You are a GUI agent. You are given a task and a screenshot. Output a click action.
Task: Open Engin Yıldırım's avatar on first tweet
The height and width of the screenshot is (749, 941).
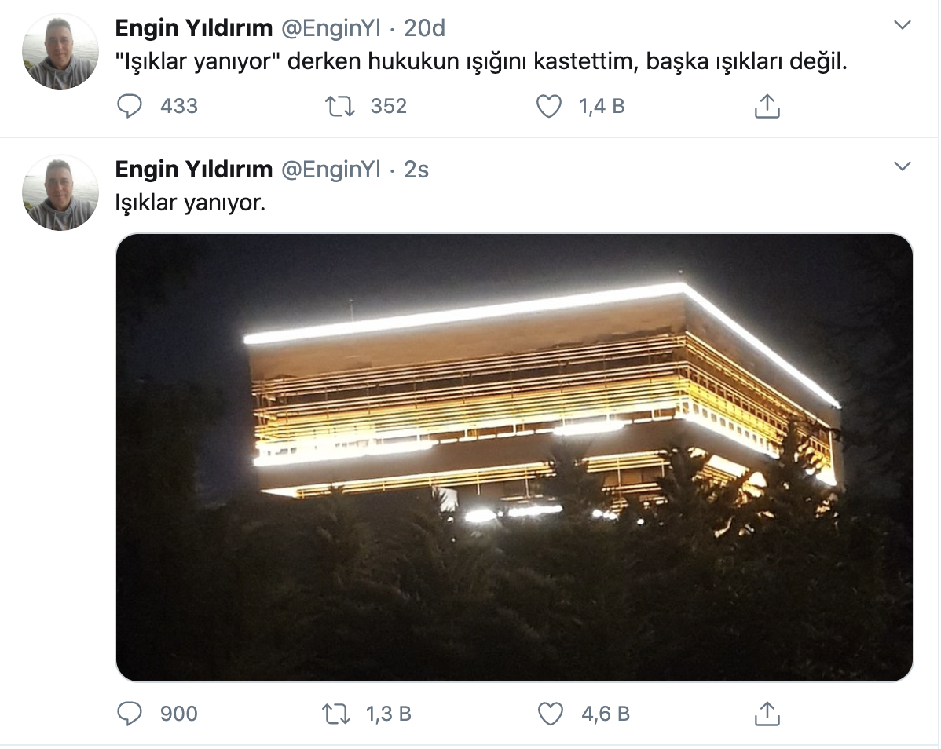60,52
